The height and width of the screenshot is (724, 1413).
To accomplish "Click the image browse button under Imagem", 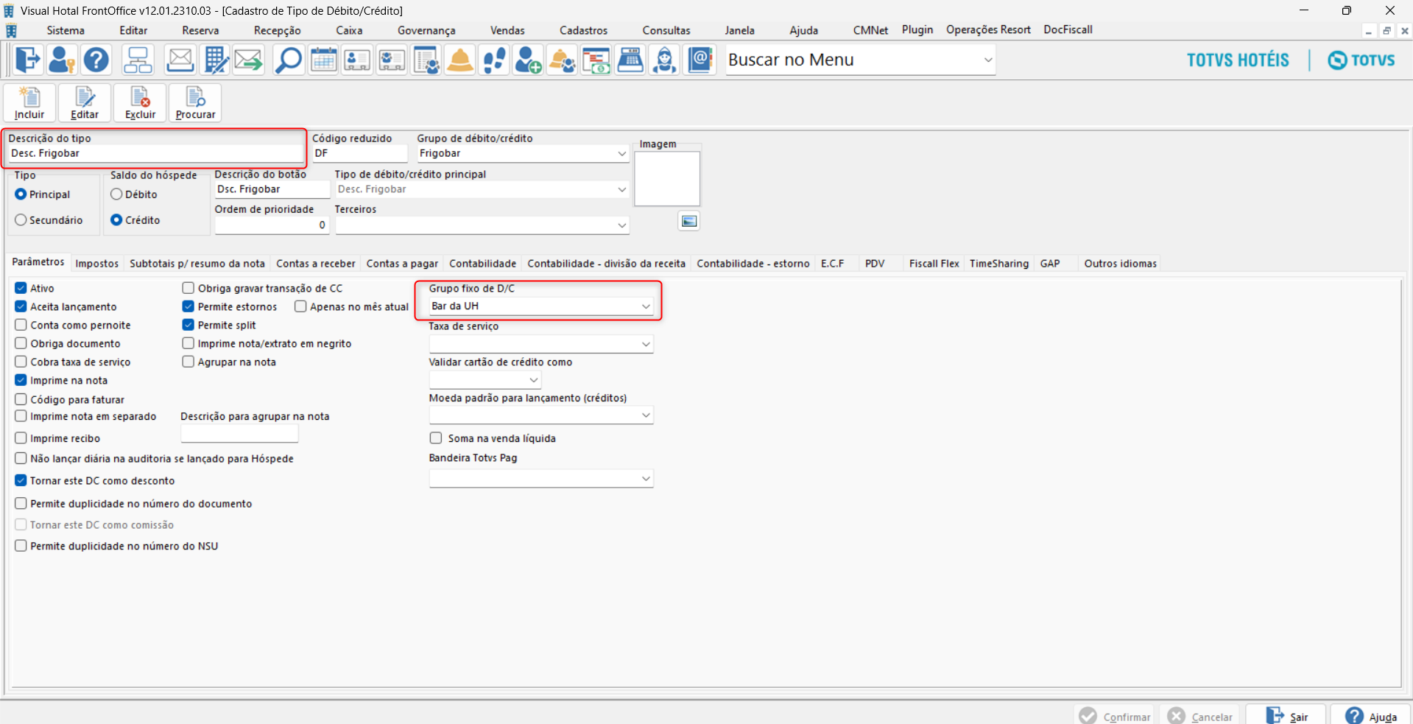I will tap(688, 221).
